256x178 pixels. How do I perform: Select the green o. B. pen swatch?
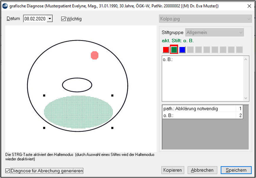(x=174, y=50)
